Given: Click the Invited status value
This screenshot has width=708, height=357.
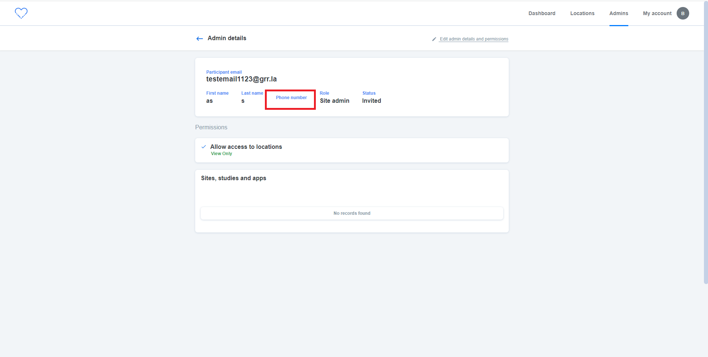Looking at the screenshot, I should [372, 101].
